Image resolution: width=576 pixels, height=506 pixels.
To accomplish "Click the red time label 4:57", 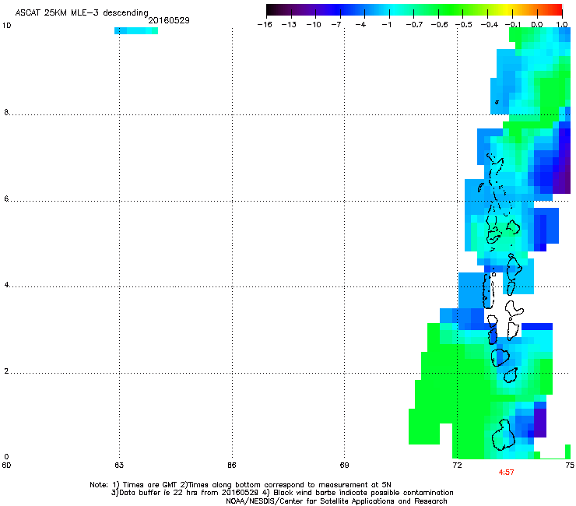I will click(x=506, y=473).
